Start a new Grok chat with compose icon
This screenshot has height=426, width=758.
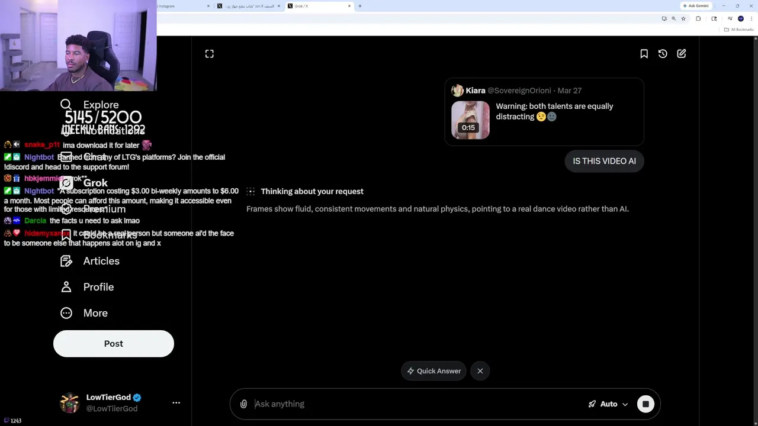(682, 54)
